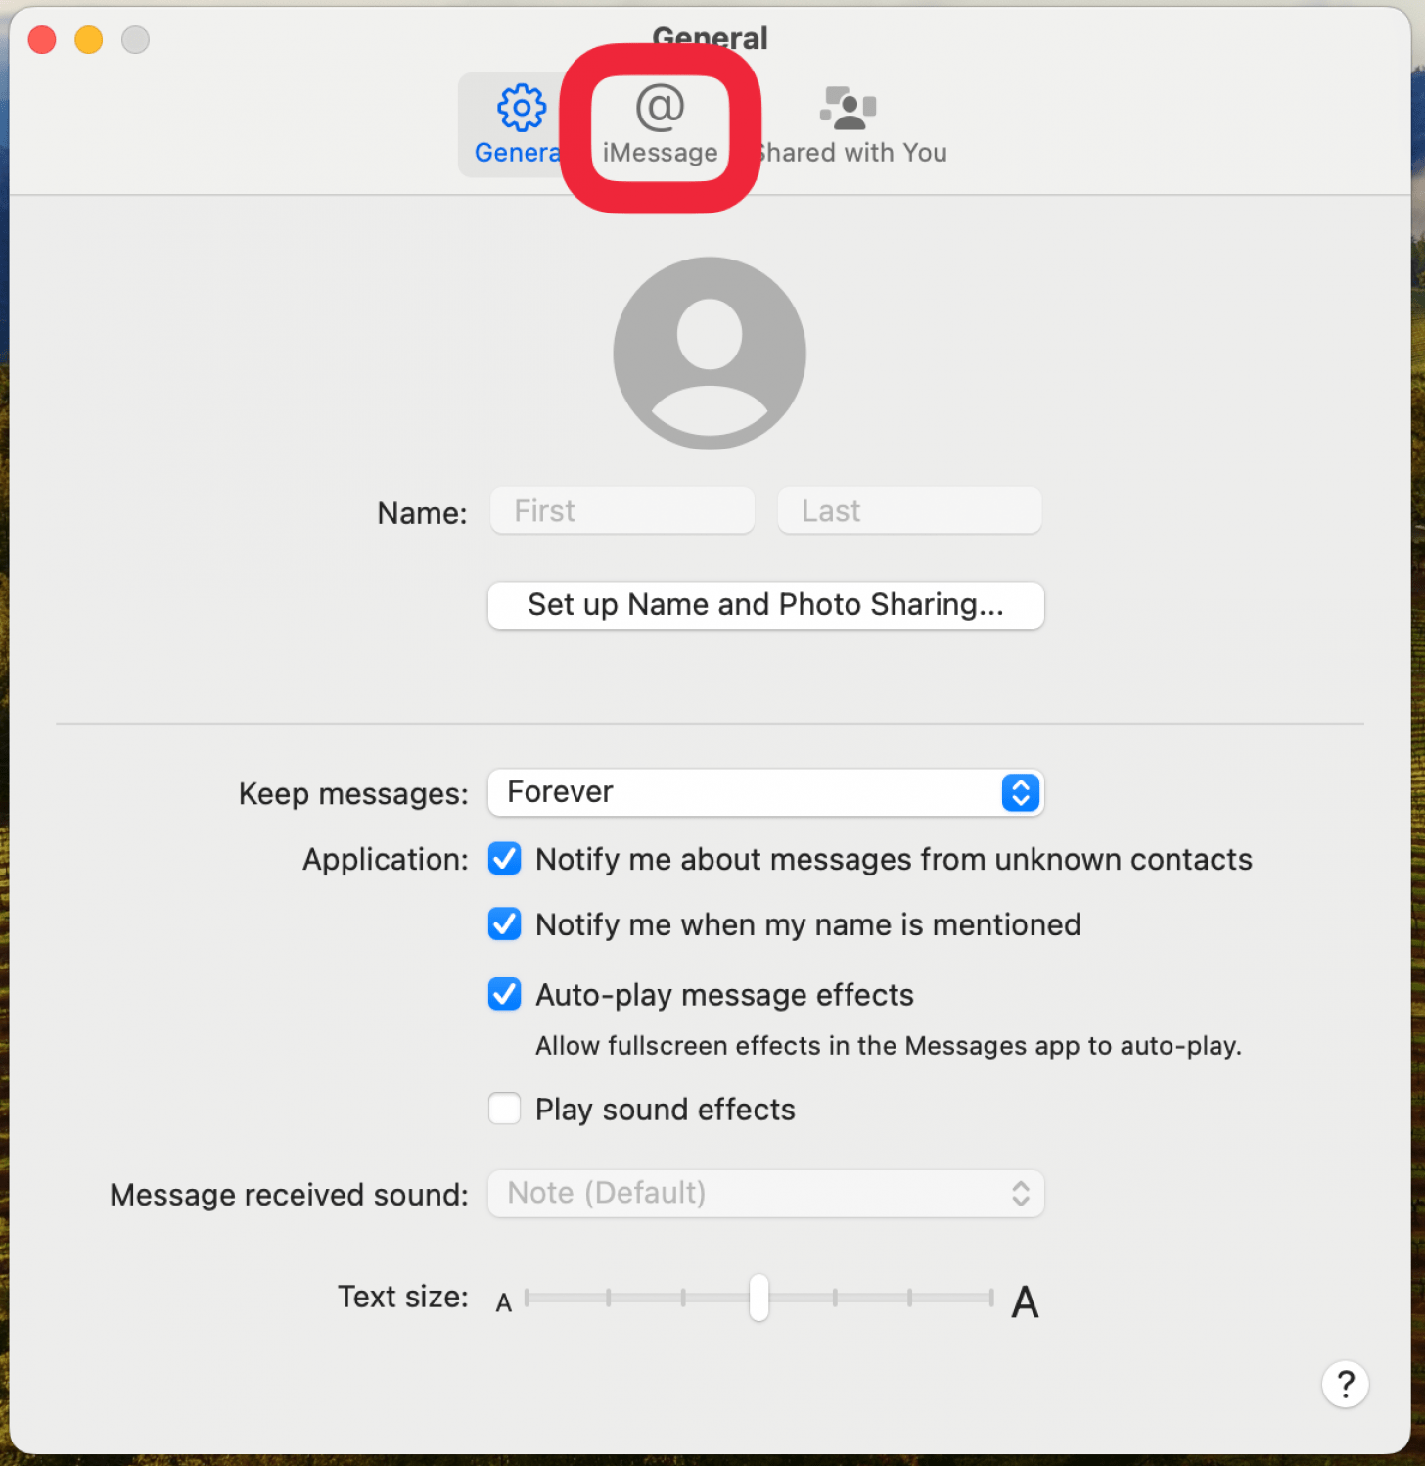This screenshot has height=1466, width=1425.
Task: Select the iMessage @ icon
Action: pos(658,124)
